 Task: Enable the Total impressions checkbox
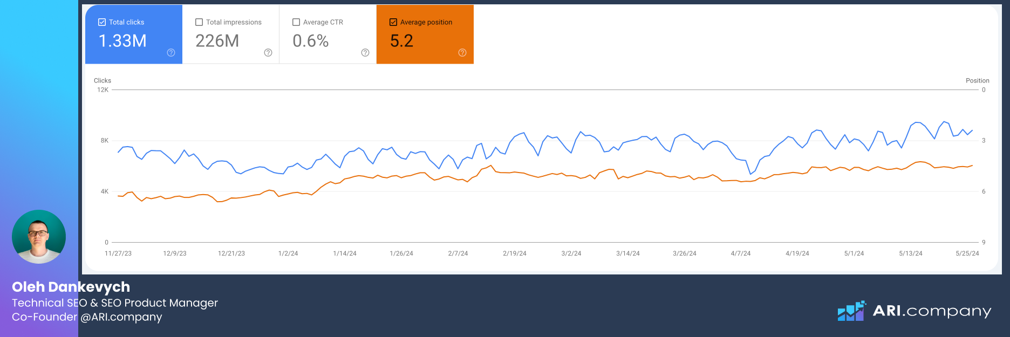199,22
